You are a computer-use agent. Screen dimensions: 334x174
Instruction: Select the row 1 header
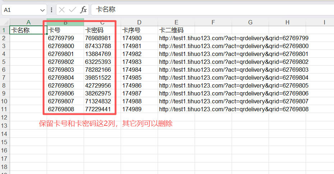coord(4,30)
